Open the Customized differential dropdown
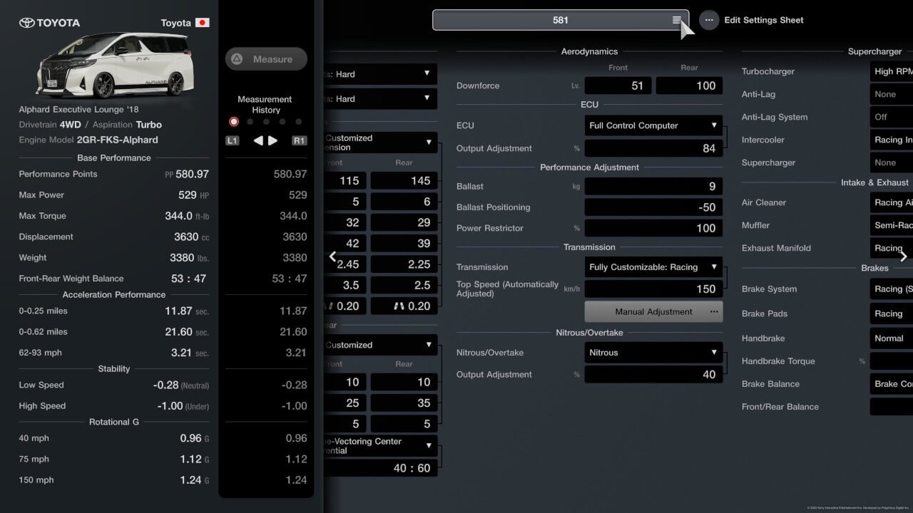The image size is (913, 513). tap(381, 345)
